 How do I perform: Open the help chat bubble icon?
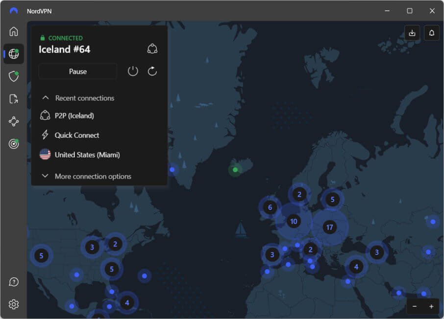pos(14,282)
